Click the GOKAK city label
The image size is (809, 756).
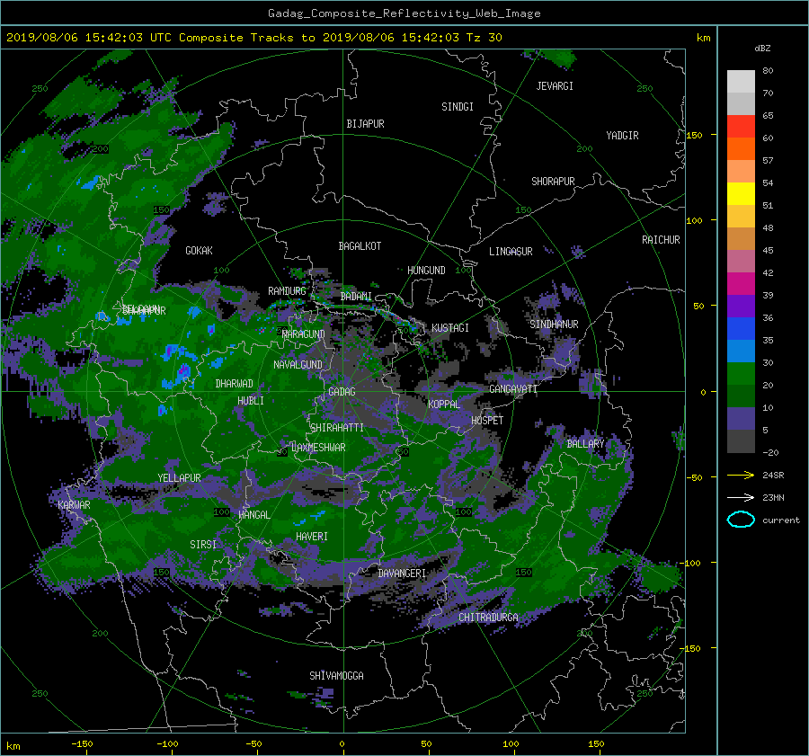pyautogui.click(x=199, y=251)
